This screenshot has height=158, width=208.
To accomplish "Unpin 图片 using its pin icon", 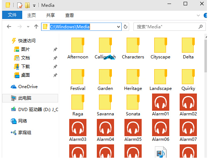I will (55, 49).
